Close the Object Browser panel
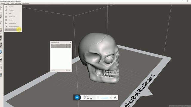The height and width of the screenshot is (107, 191). click(70, 42)
